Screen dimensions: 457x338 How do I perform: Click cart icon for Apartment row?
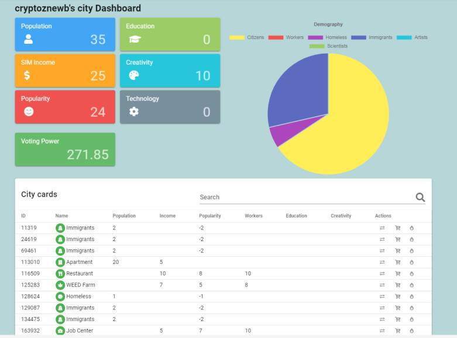pos(397,262)
